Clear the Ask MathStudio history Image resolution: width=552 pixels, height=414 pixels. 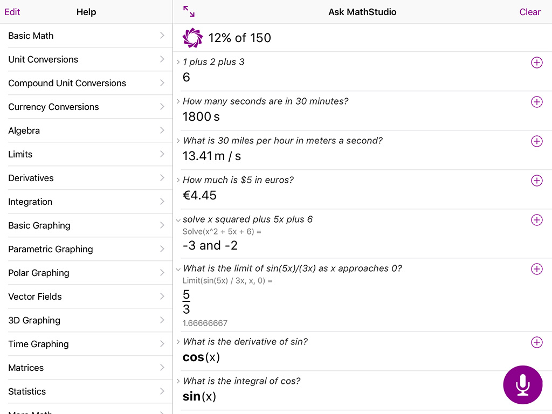[x=529, y=12]
